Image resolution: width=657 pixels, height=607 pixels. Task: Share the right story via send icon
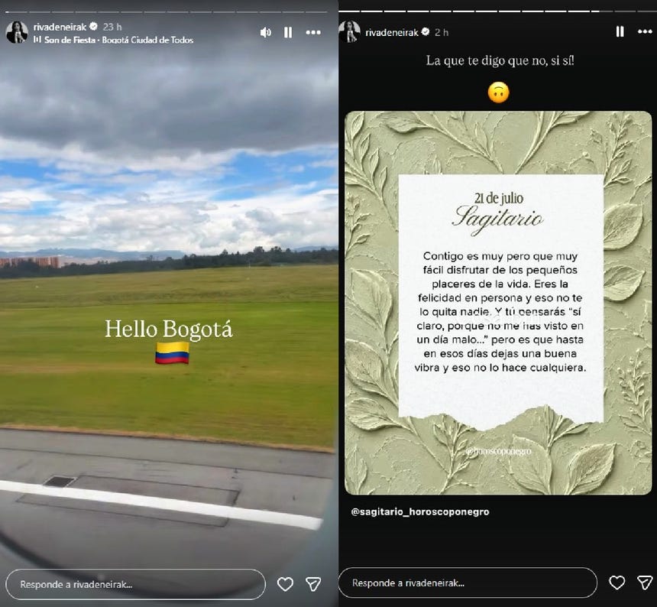[645, 583]
